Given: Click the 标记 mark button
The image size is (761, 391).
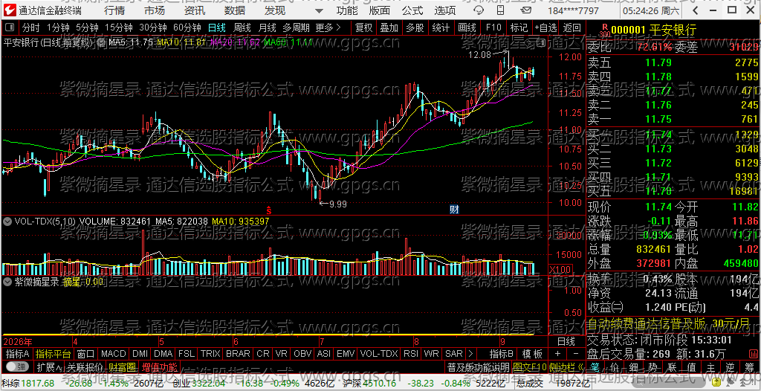Looking at the screenshot, I should tap(519, 28).
